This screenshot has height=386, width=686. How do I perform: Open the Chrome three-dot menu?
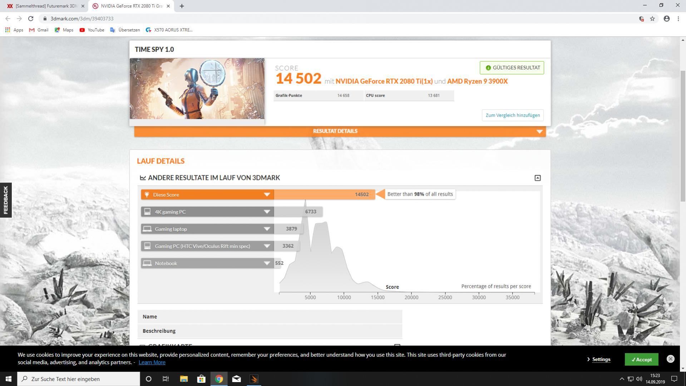(678, 19)
